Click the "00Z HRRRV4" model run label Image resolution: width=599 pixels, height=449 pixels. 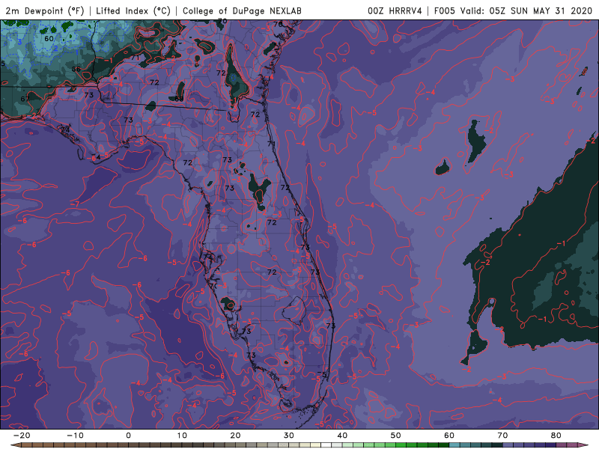click(395, 10)
